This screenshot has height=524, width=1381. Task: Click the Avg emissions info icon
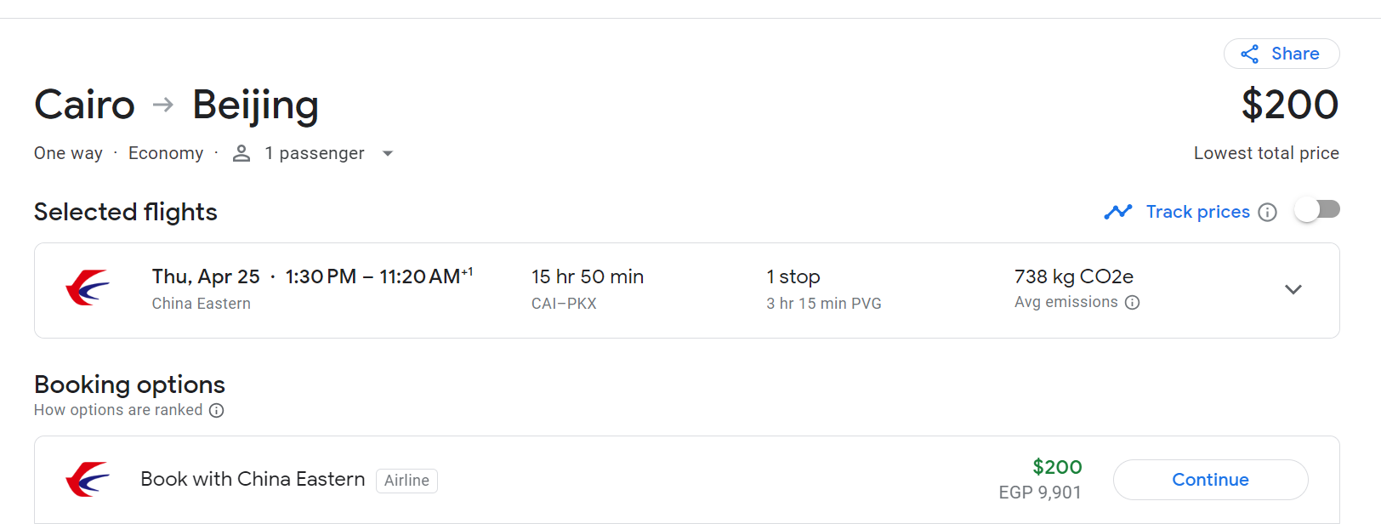click(x=1132, y=303)
